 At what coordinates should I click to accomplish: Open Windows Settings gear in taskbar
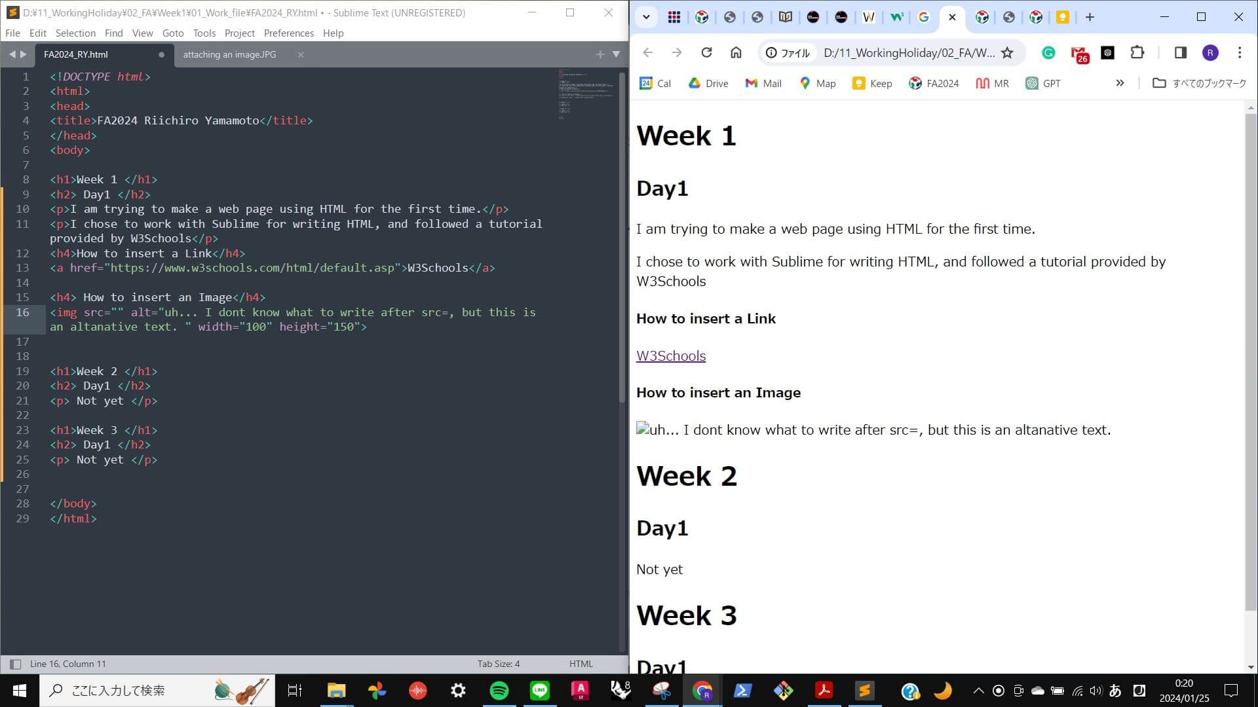459,691
